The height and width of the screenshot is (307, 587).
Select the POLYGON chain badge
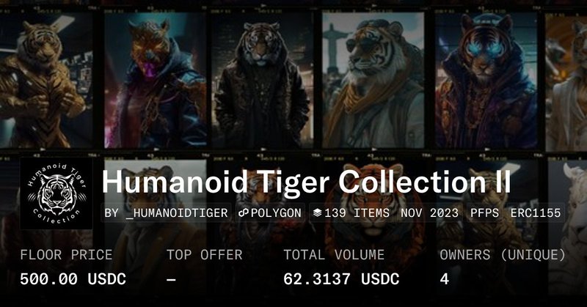270,212
